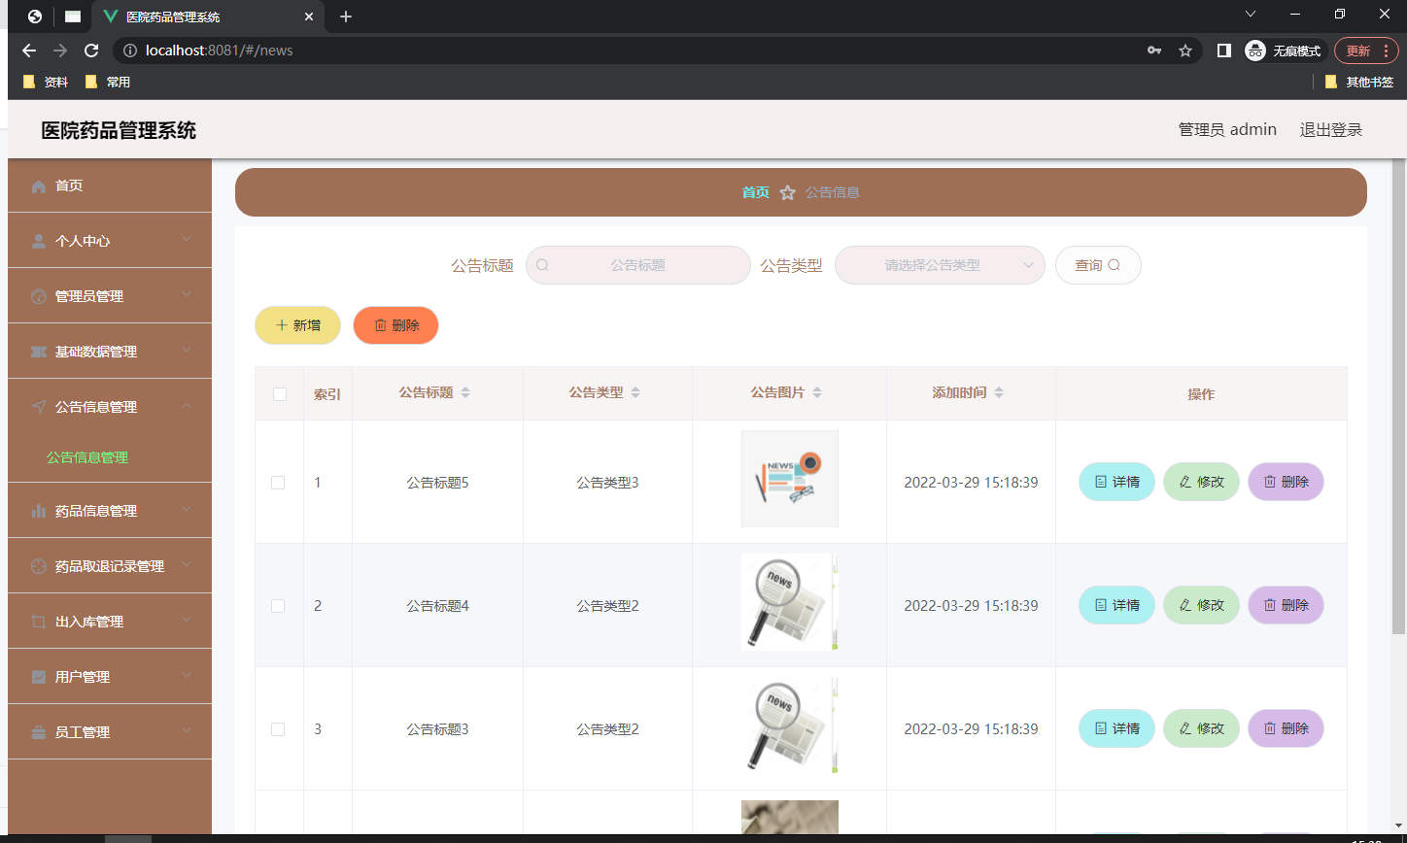Click the 新增 button to add an announcement
Image resolution: width=1407 pixels, height=843 pixels.
point(297,325)
